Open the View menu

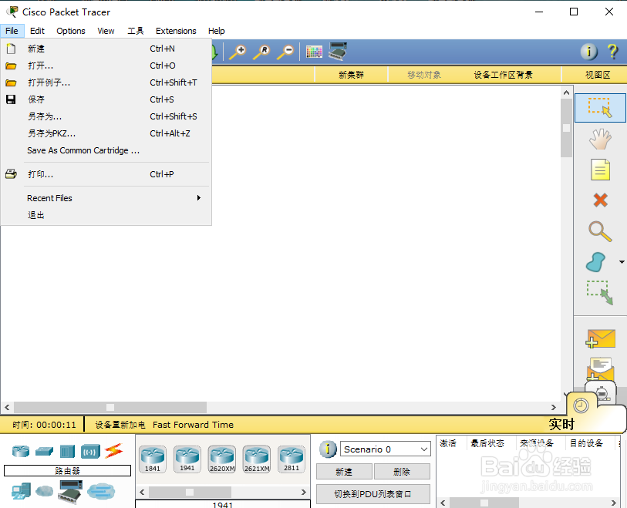[x=106, y=31]
